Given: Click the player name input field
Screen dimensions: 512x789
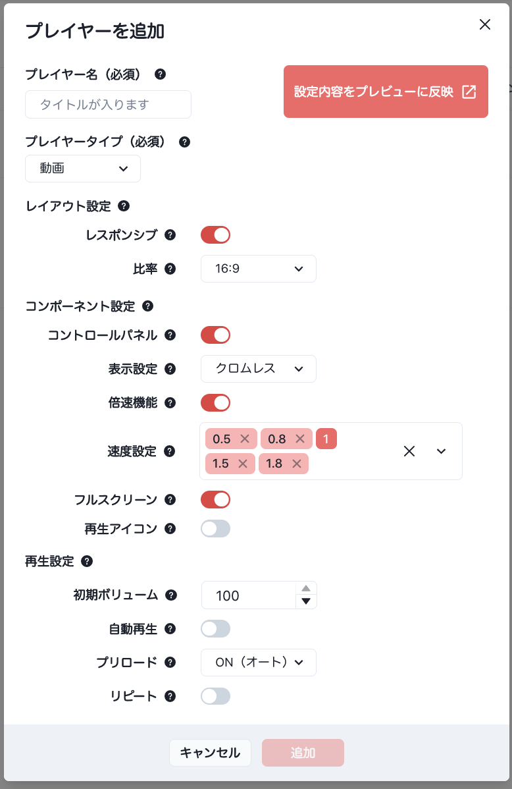Looking at the screenshot, I should 108,104.
